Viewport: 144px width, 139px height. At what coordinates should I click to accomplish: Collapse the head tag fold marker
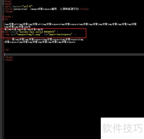3,4
